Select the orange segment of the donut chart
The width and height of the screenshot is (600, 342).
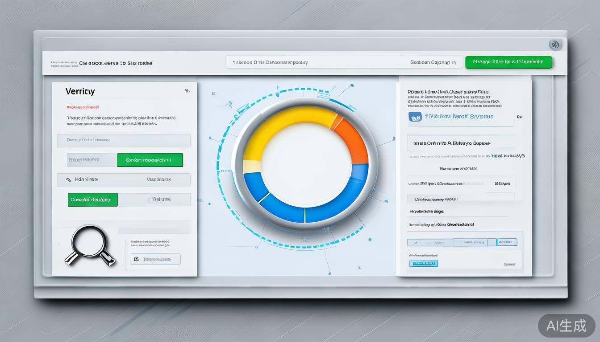[352, 138]
